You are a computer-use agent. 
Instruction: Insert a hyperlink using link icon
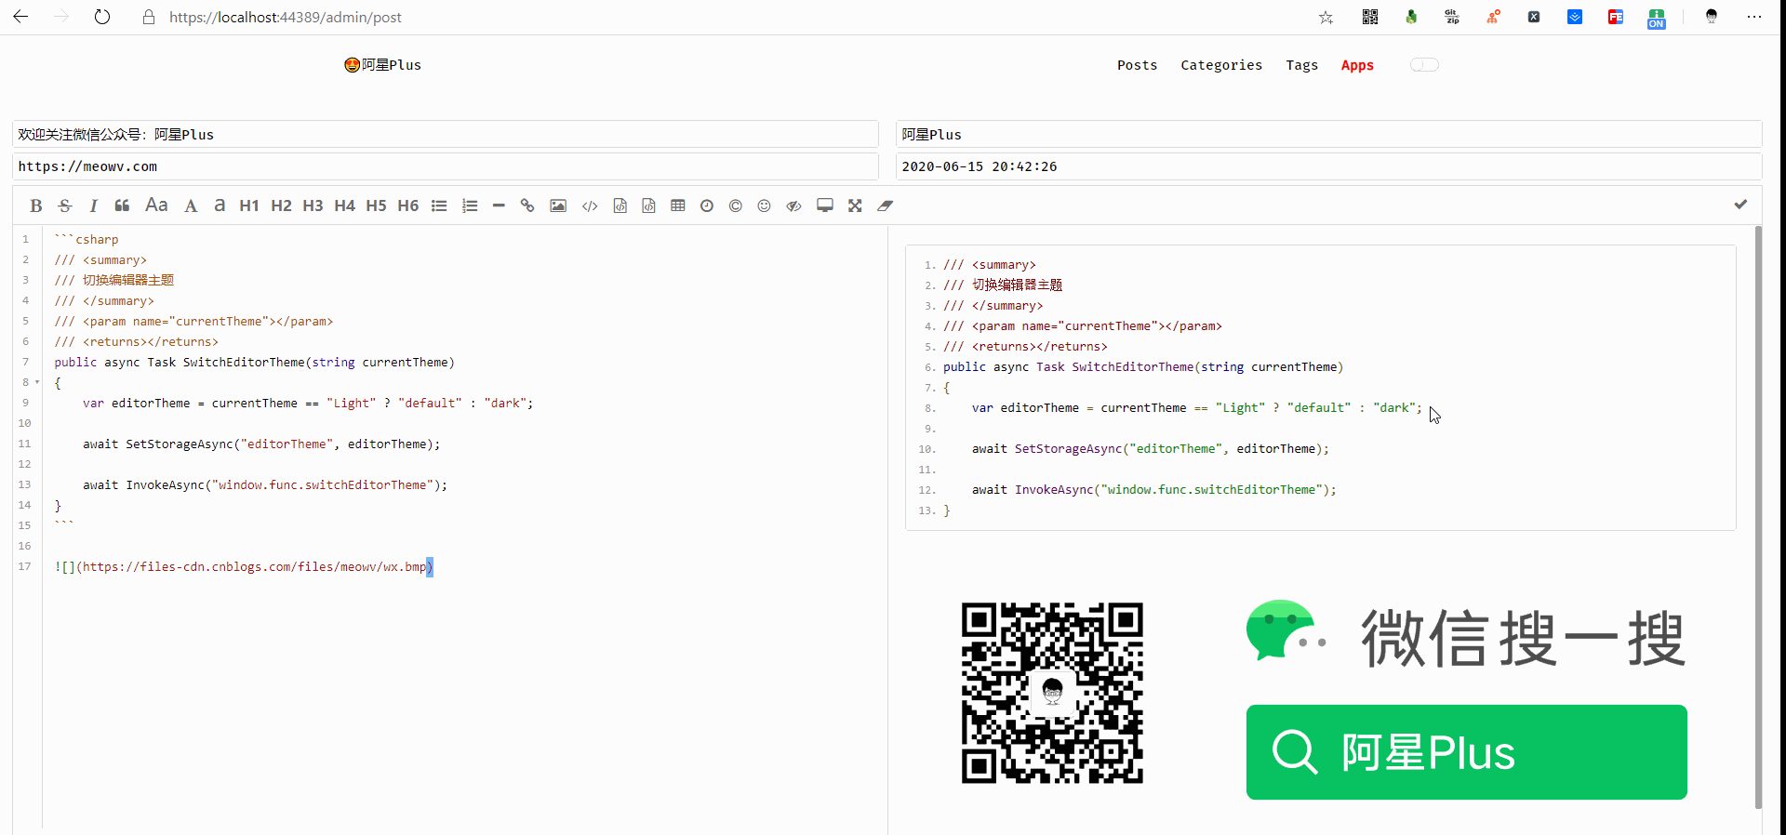pos(527,205)
